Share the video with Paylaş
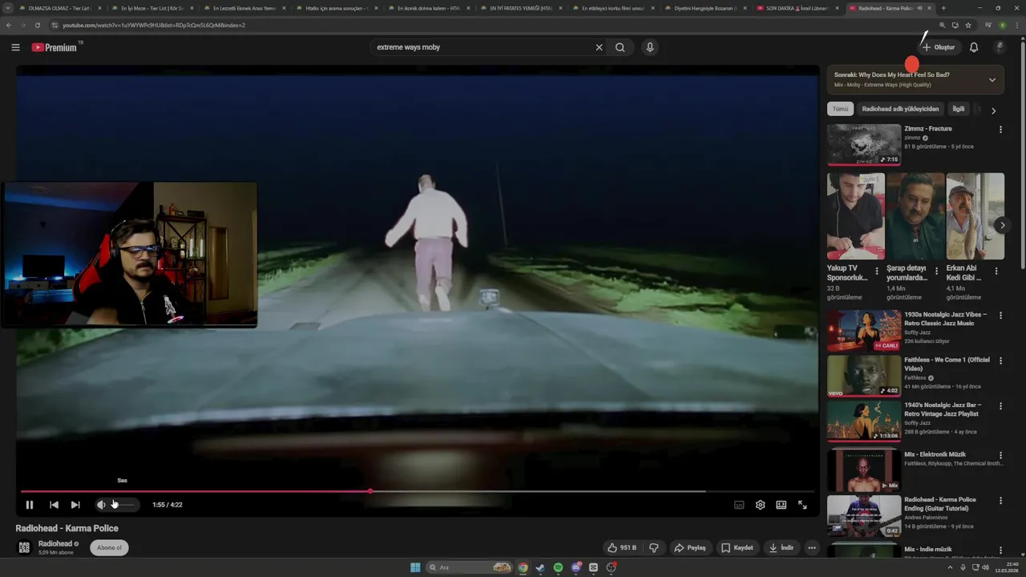 [x=690, y=548]
